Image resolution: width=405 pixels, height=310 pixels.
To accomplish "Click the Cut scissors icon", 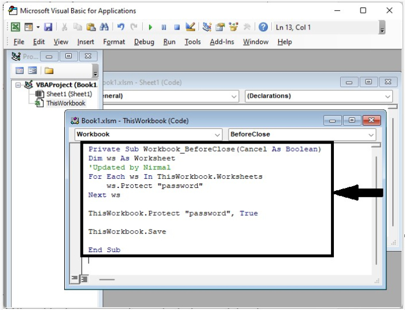I will 64,27.
